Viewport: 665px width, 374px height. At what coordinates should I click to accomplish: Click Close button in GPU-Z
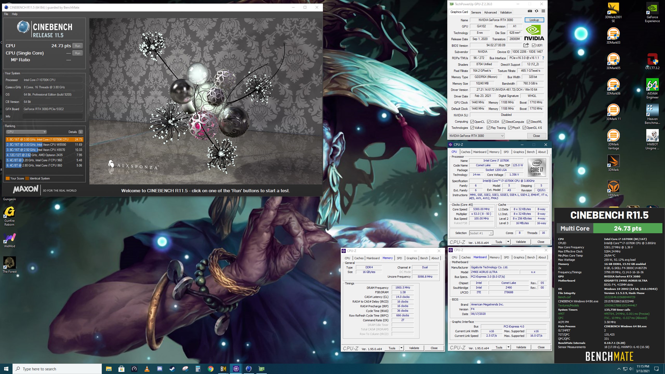536,136
